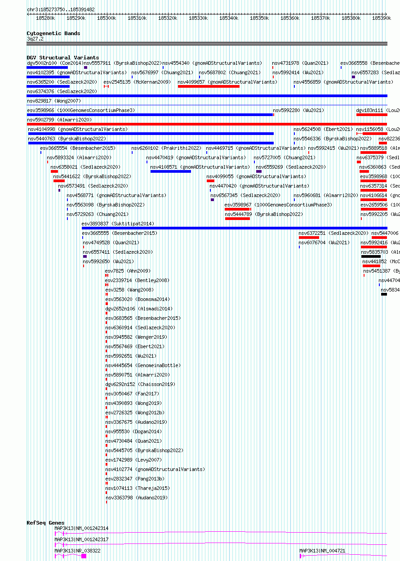Click the DGV Structural Variants track title
The image size is (400, 561).
point(62,58)
